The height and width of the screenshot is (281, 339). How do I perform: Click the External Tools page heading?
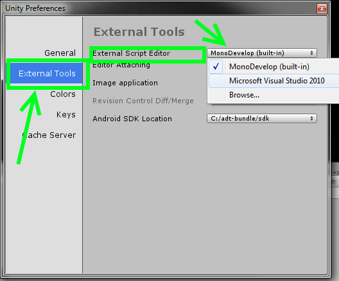139,31
